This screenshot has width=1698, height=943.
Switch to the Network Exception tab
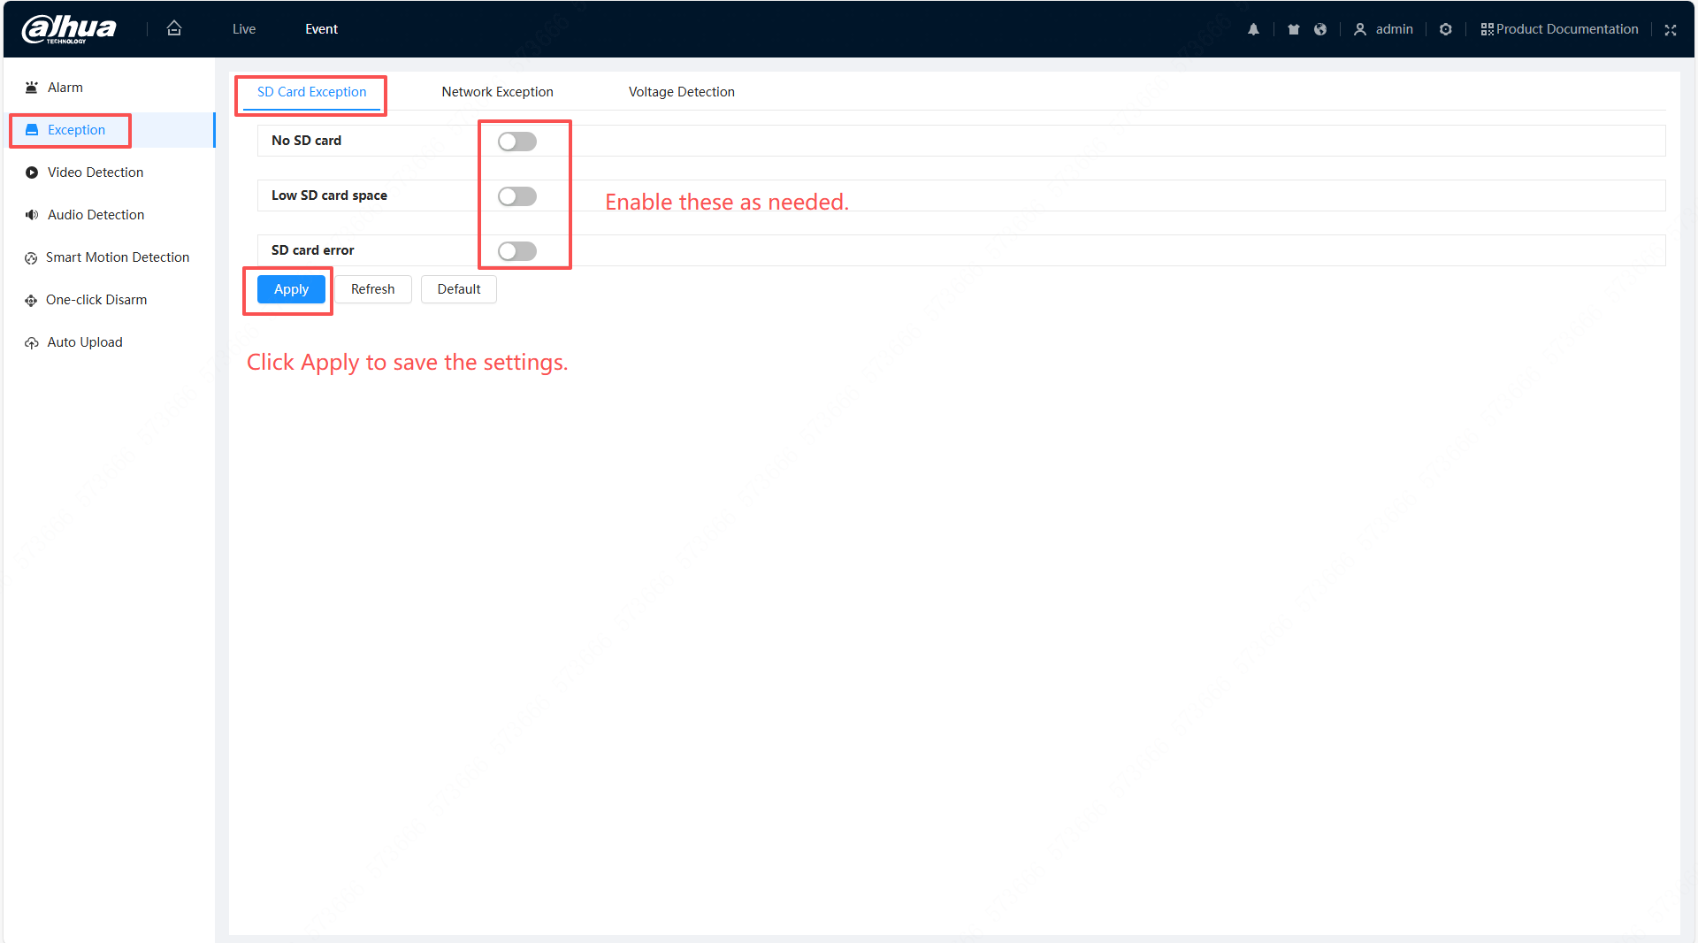[497, 92]
